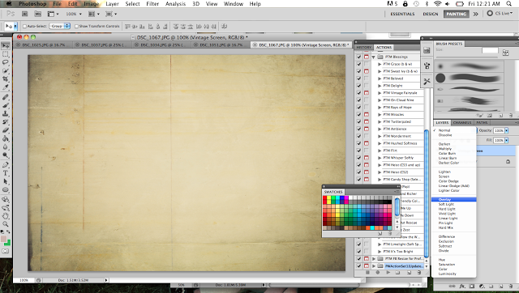The image size is (519, 293).
Task: Expand the PTM Vintage Fairytale action
Action: (x=380, y=93)
